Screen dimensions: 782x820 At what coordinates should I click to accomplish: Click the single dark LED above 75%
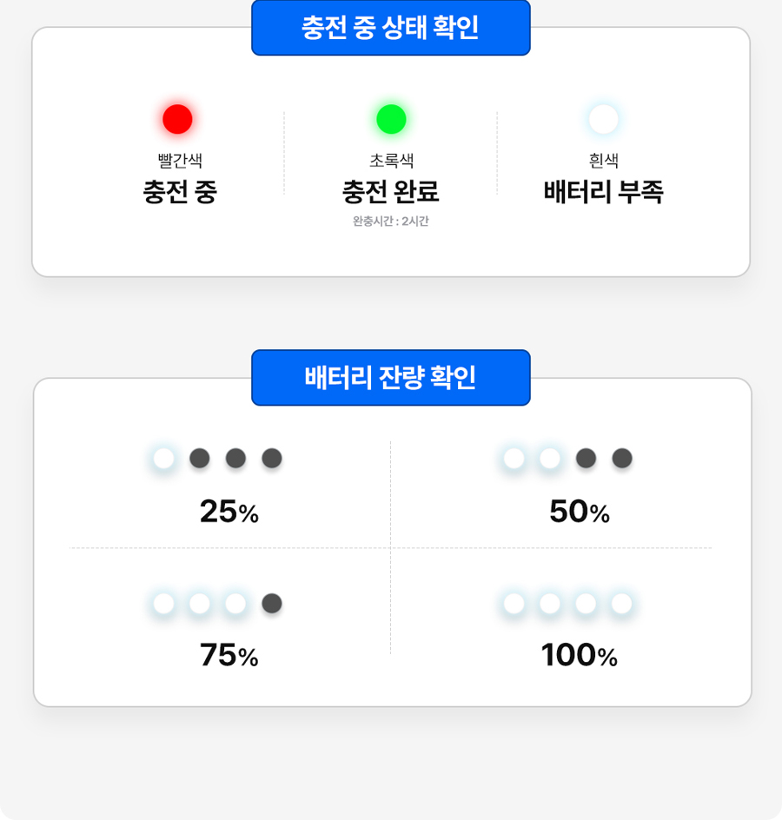[272, 603]
